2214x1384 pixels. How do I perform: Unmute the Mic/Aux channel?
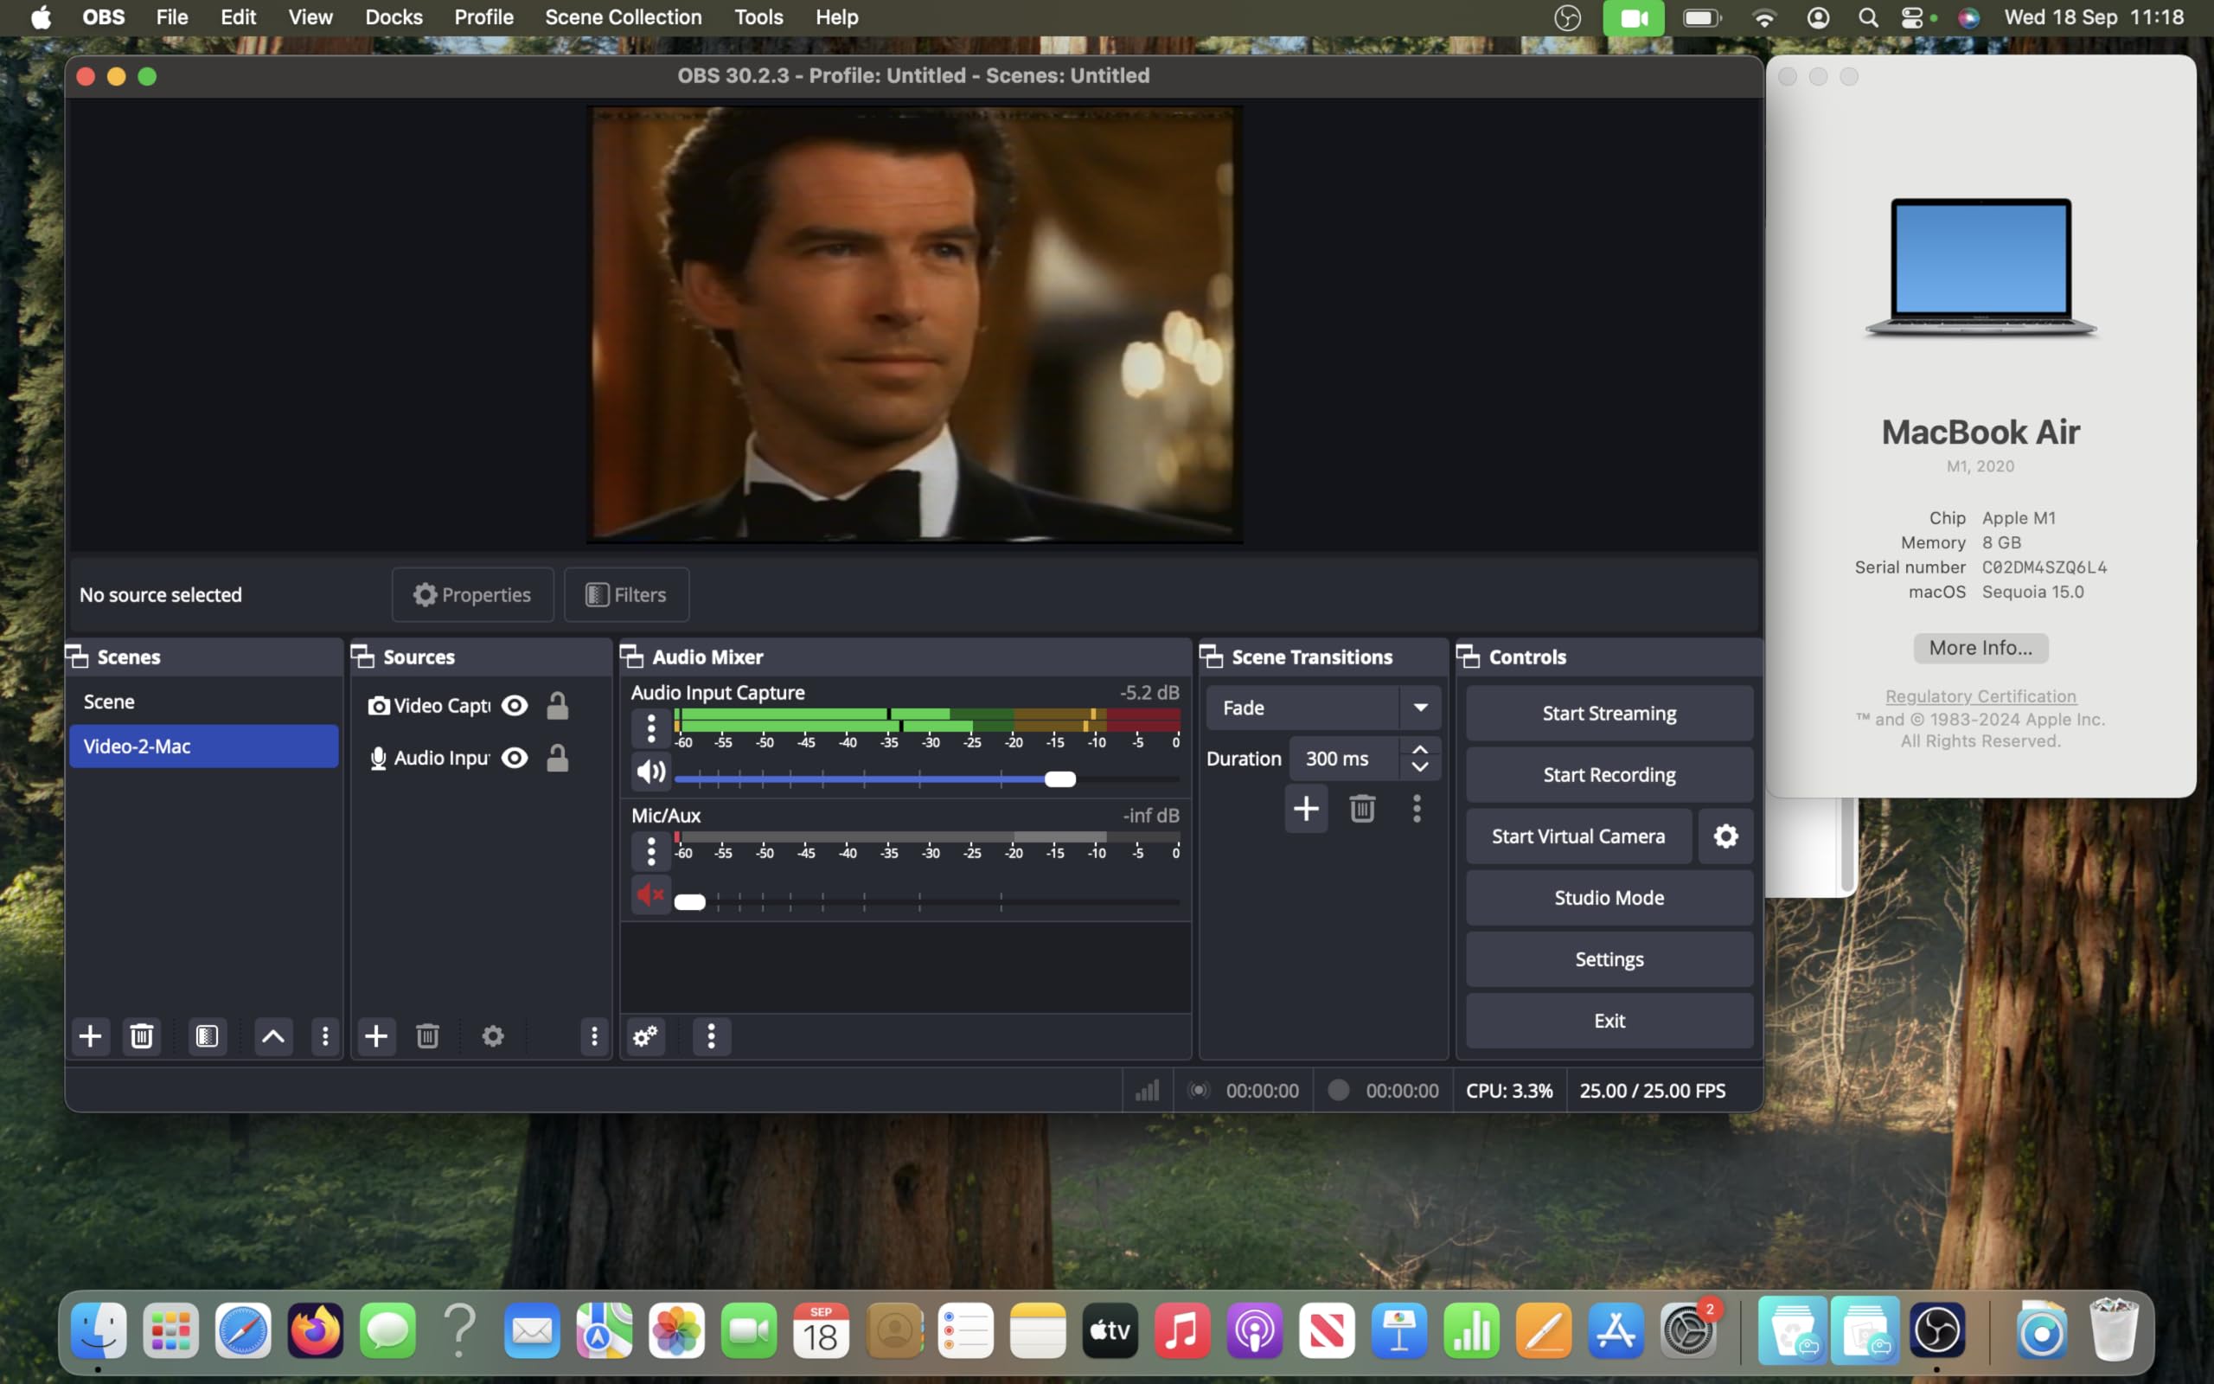(650, 894)
